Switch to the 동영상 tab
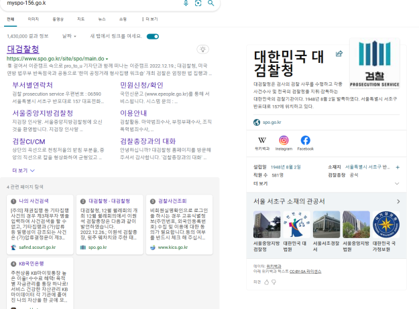 tap(58, 19)
